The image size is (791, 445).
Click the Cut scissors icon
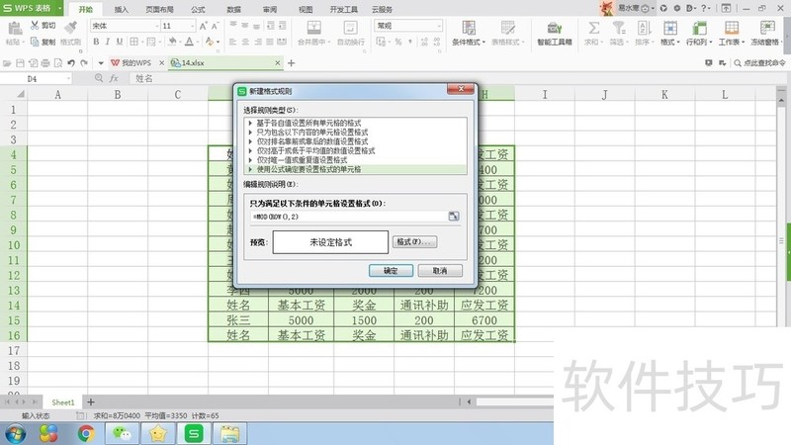click(35, 26)
